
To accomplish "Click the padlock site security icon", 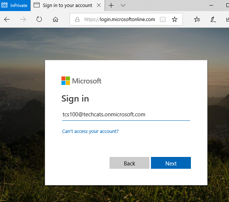I will tap(77, 19).
